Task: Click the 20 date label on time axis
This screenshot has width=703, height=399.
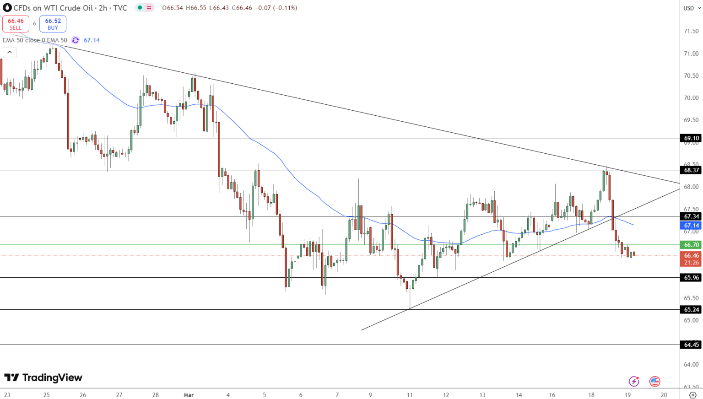Action: coord(664,395)
